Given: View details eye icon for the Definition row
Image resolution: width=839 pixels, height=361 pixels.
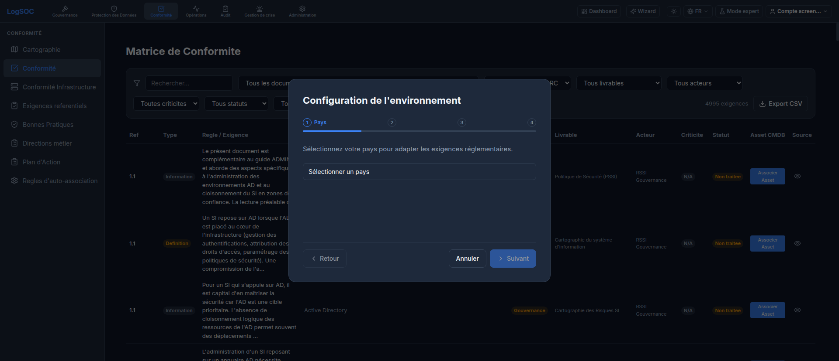Looking at the screenshot, I should (x=797, y=243).
